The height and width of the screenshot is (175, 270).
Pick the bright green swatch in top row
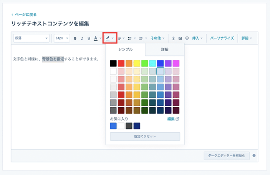pos(145,63)
